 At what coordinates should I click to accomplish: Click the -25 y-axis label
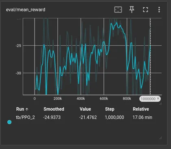[x=18, y=46]
